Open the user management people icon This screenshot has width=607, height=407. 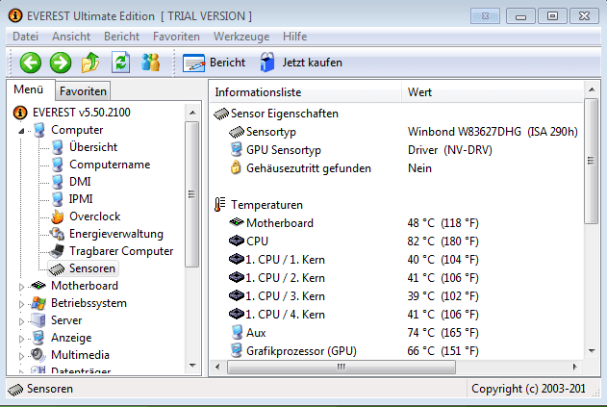click(151, 63)
